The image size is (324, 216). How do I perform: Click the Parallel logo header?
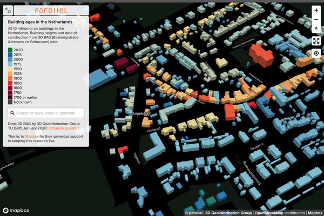pos(51,10)
